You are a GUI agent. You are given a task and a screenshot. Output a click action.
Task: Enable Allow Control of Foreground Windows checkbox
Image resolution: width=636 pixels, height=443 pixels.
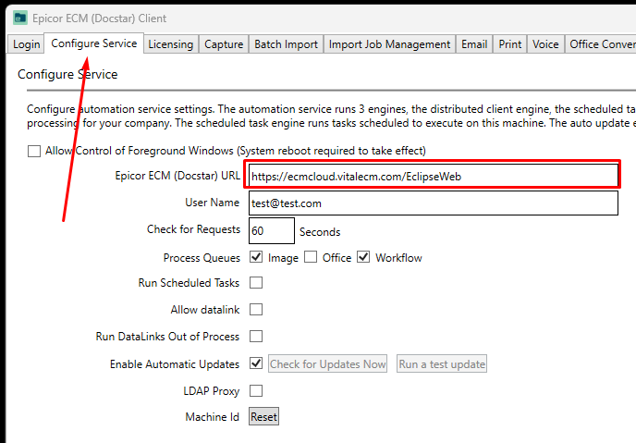[x=34, y=151]
